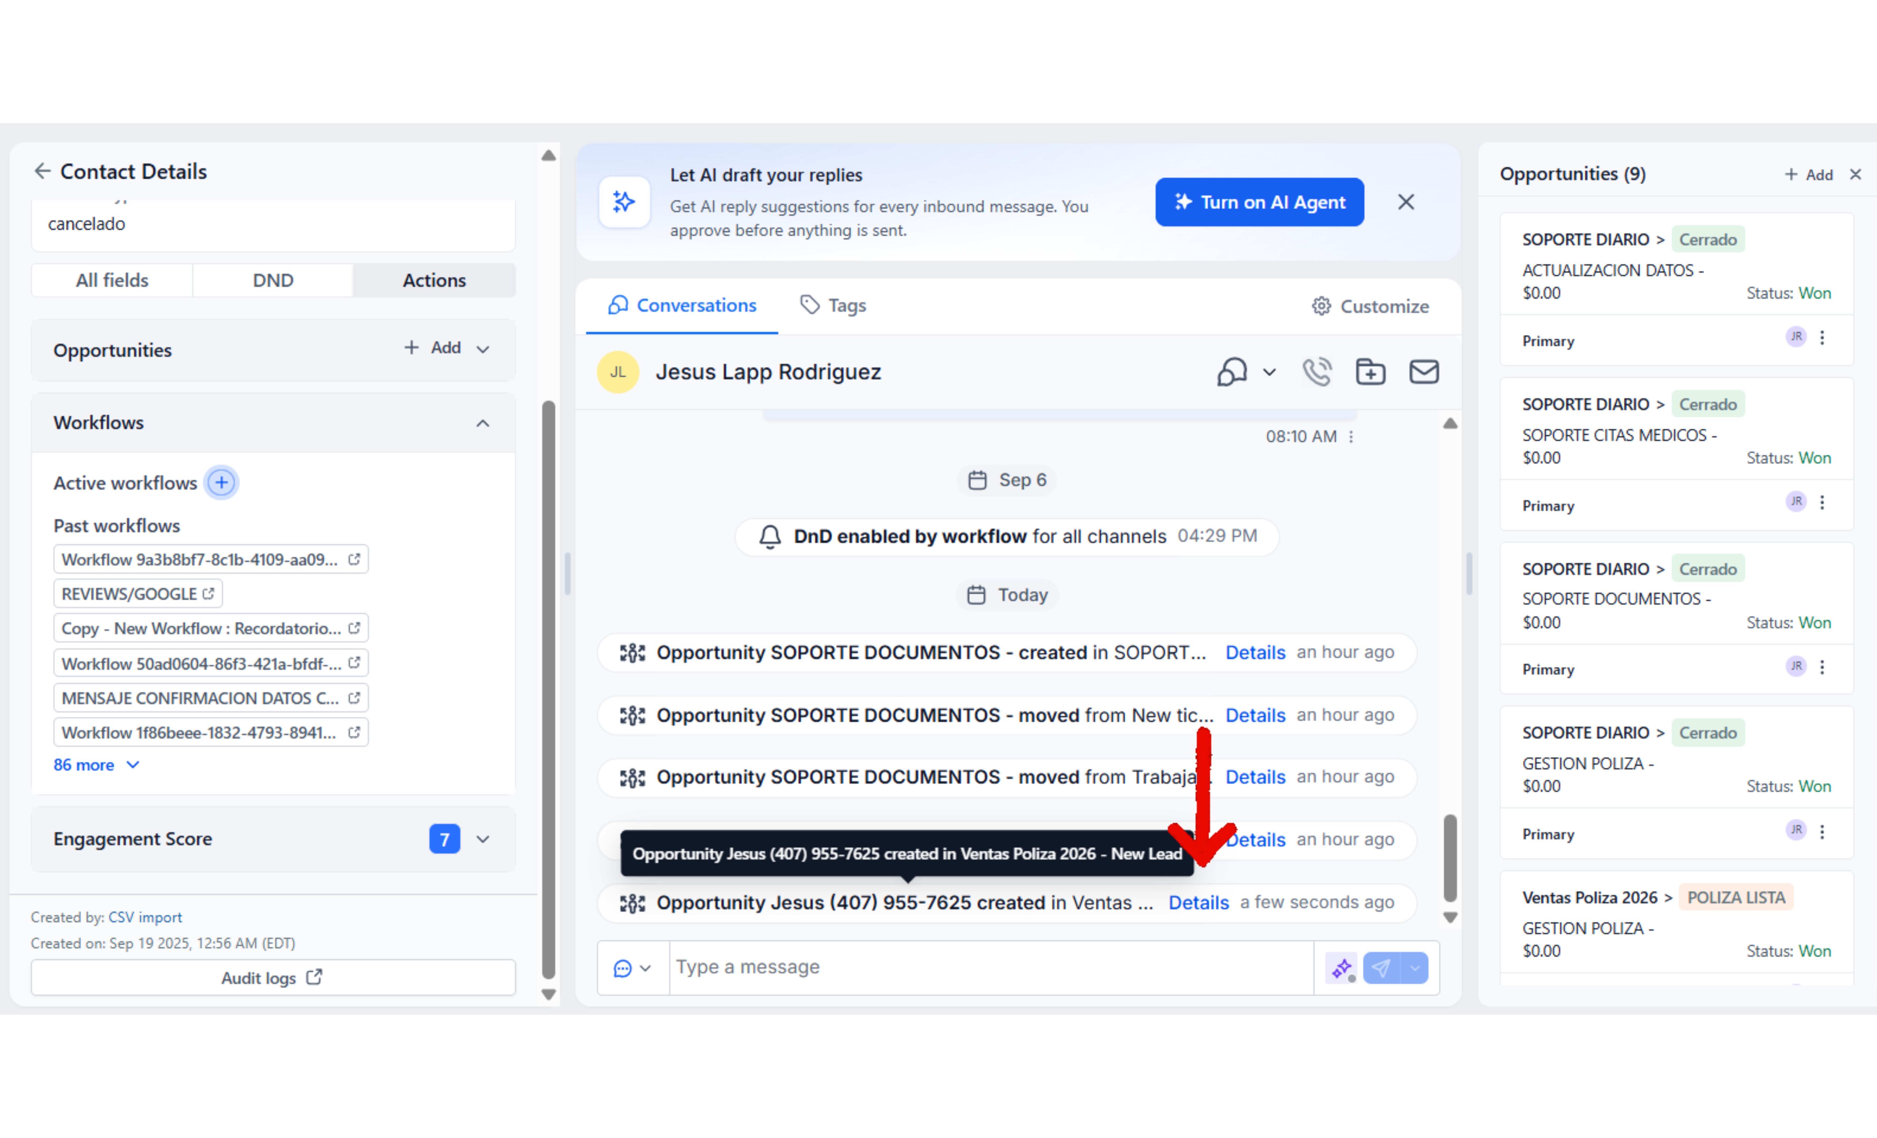Open the phone call icon
Screen dimensions: 1877x1138
[1317, 372]
